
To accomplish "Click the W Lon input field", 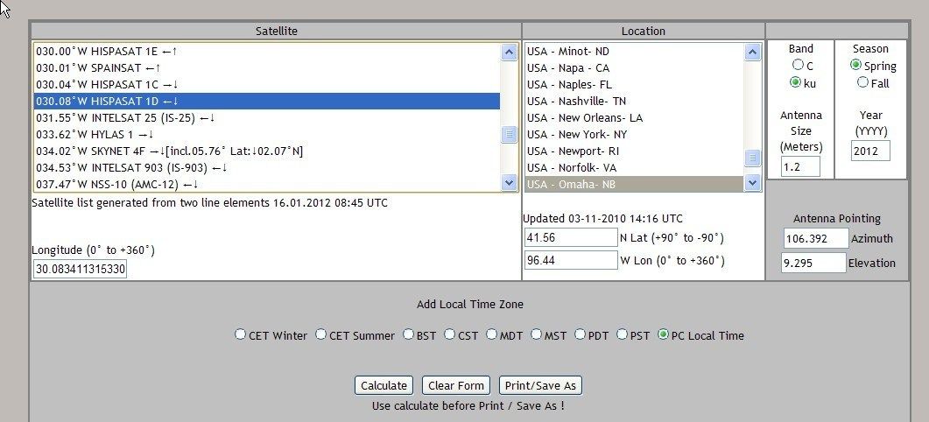I will [x=571, y=260].
